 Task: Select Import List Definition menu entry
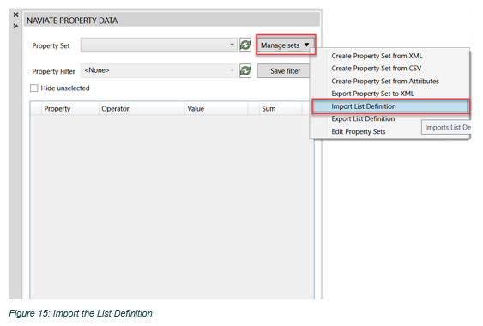390,106
